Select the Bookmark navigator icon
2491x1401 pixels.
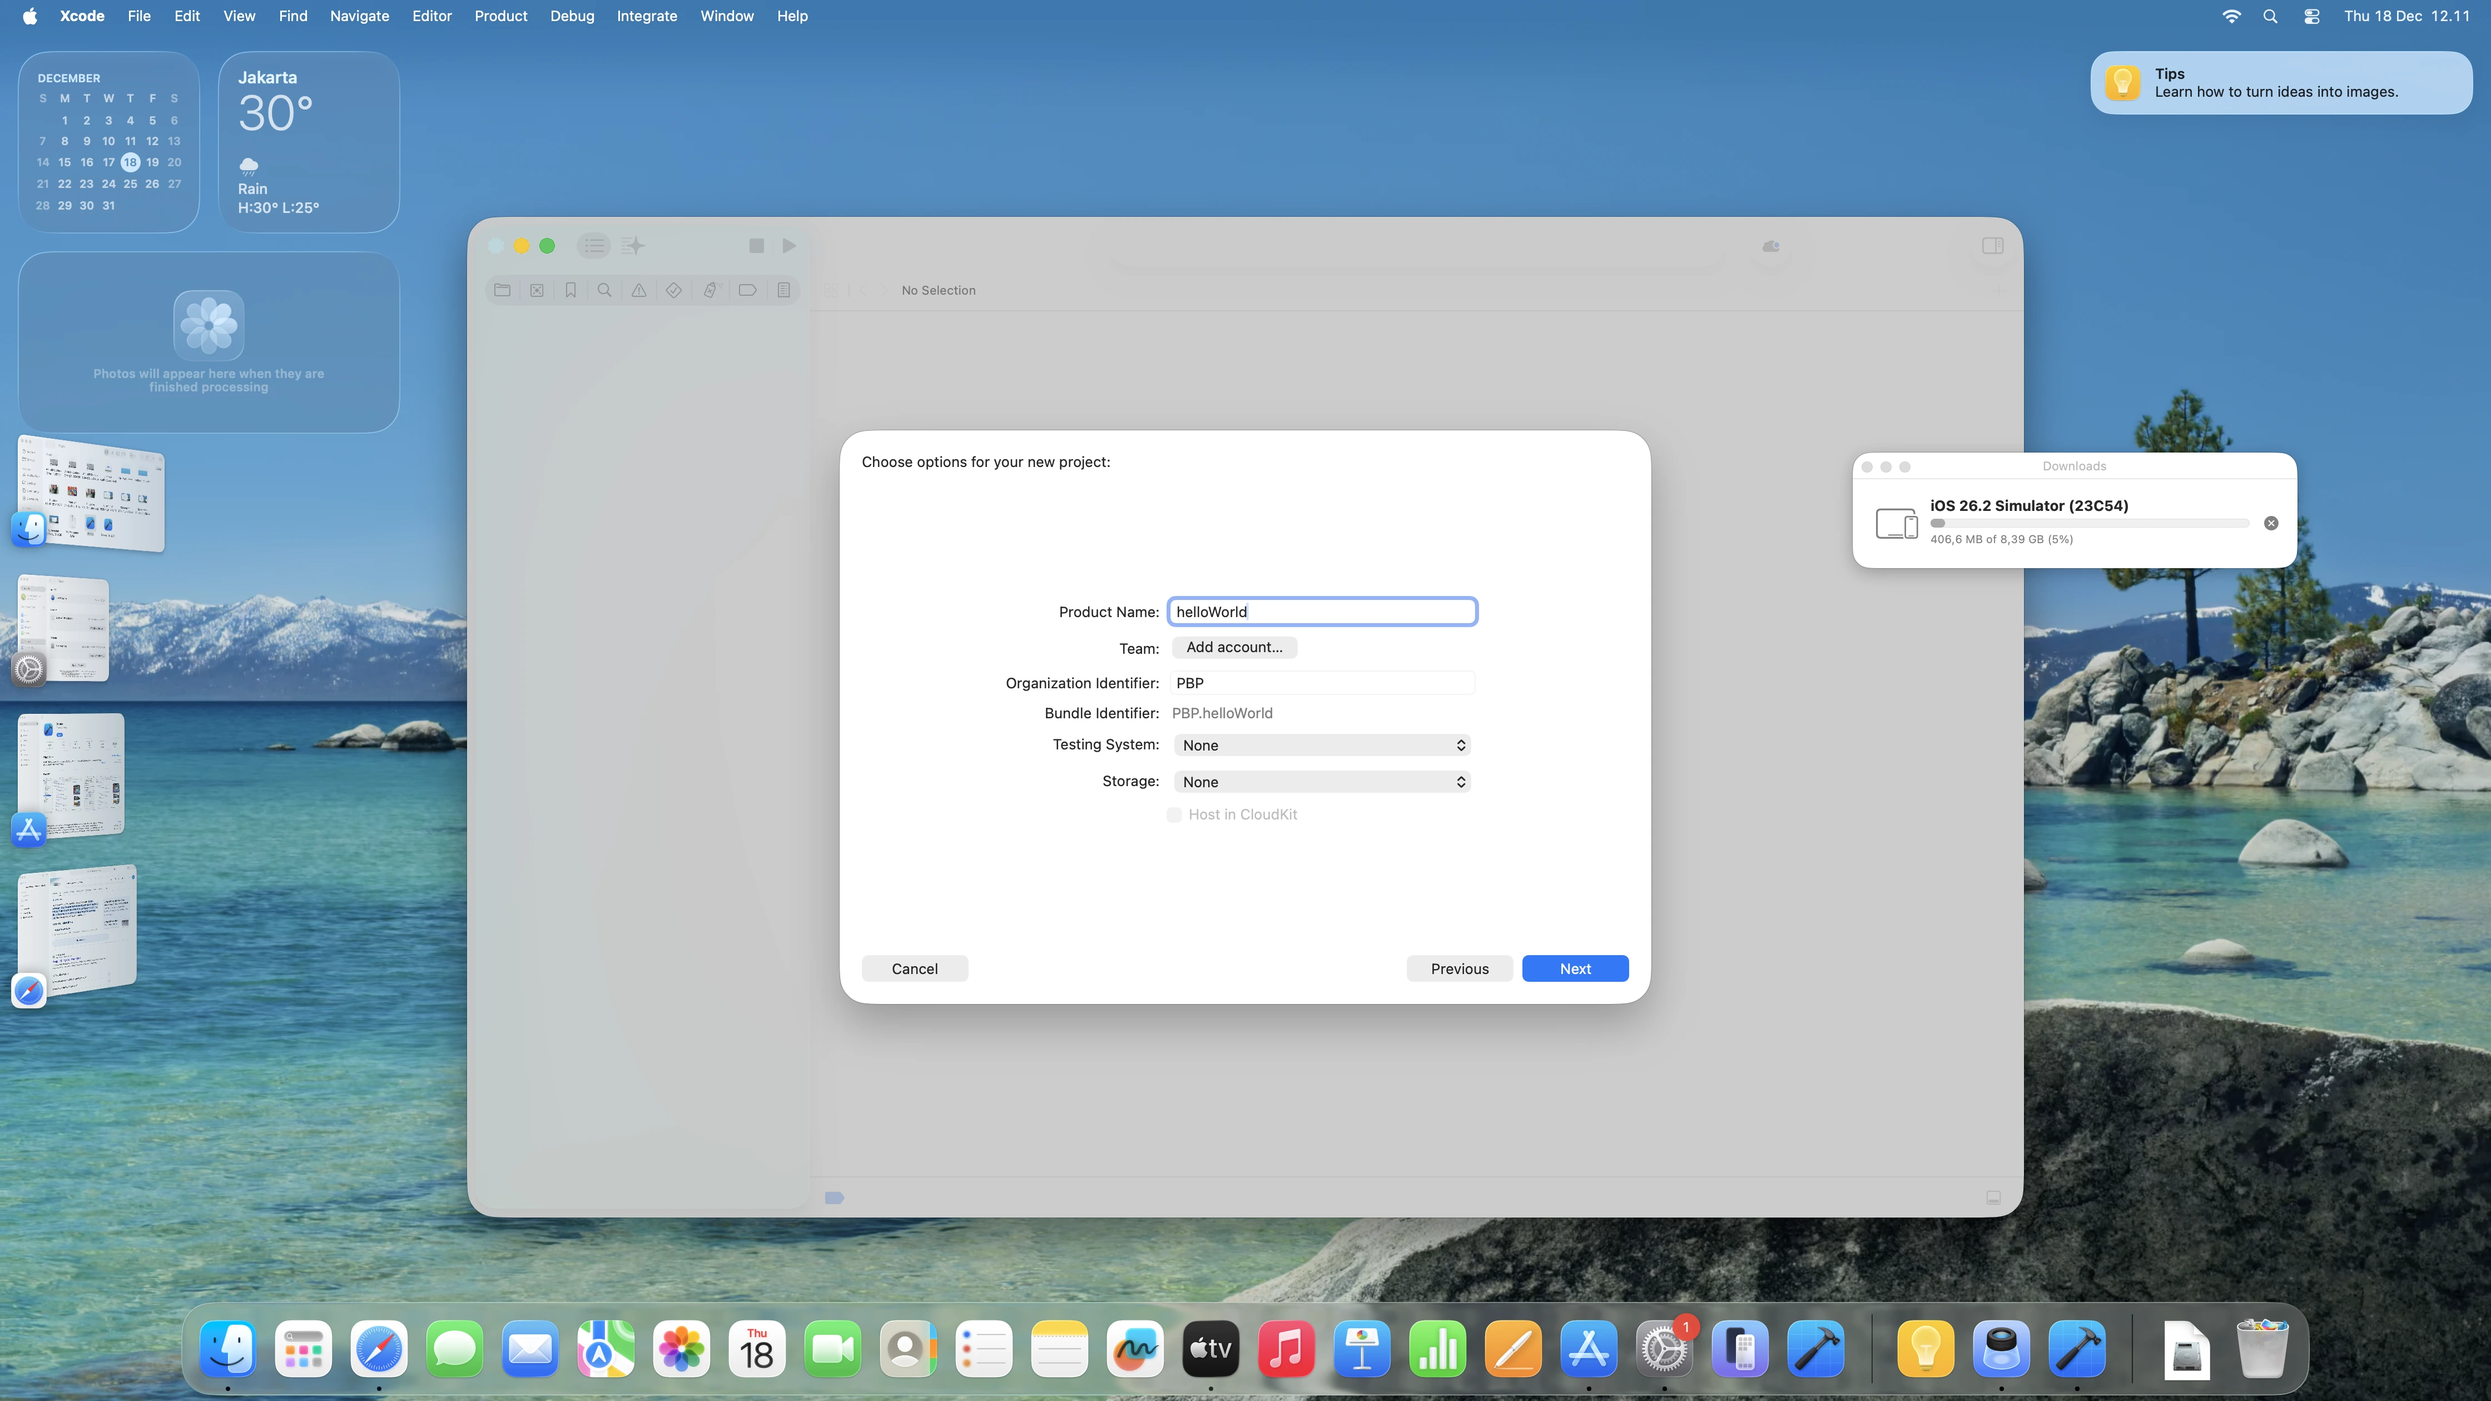pyautogui.click(x=570, y=290)
